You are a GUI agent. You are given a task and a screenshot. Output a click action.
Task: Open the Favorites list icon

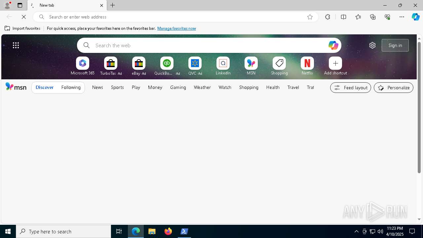358,17
